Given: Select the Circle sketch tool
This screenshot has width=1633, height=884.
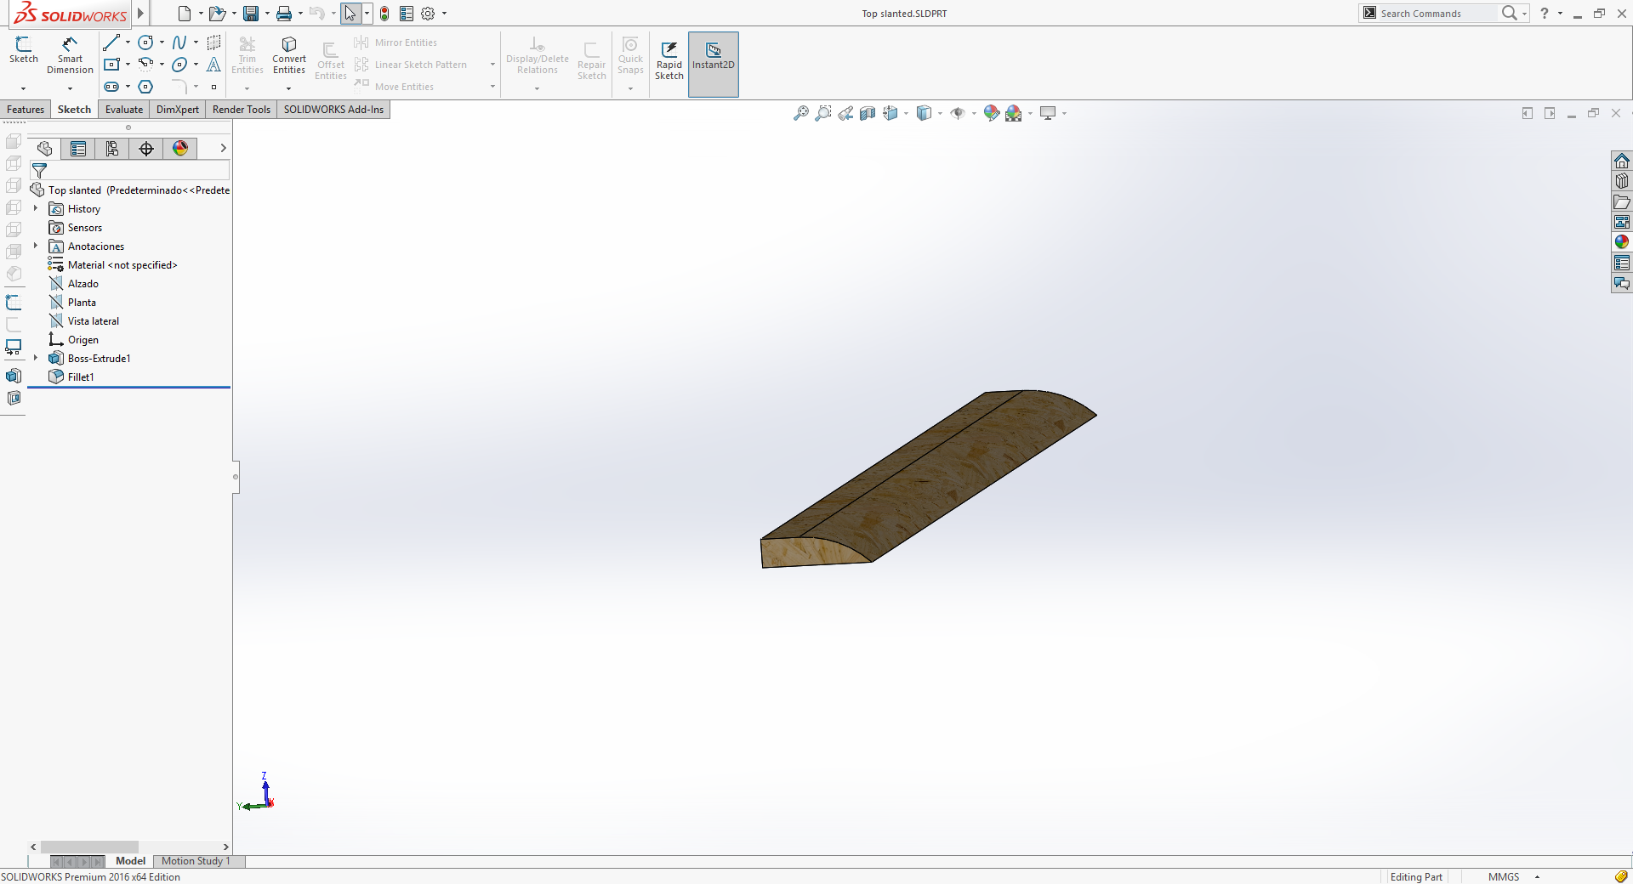Looking at the screenshot, I should click(146, 42).
